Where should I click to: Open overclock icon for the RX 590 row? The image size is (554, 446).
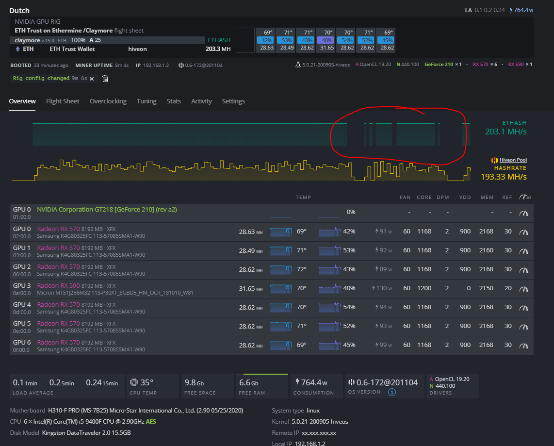coord(523,288)
